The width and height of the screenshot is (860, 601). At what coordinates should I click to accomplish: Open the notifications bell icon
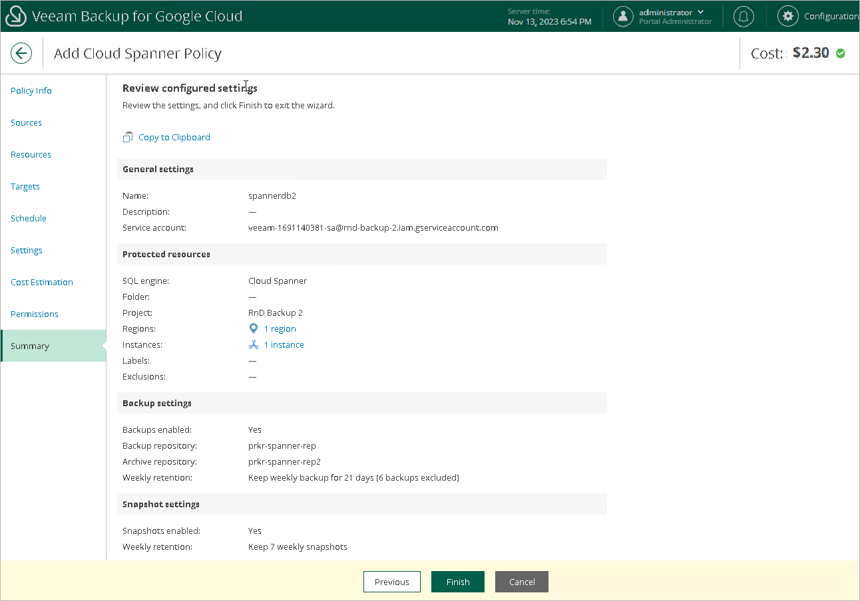744,17
